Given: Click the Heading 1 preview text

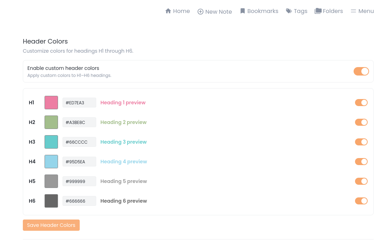Looking at the screenshot, I should 123,103.
